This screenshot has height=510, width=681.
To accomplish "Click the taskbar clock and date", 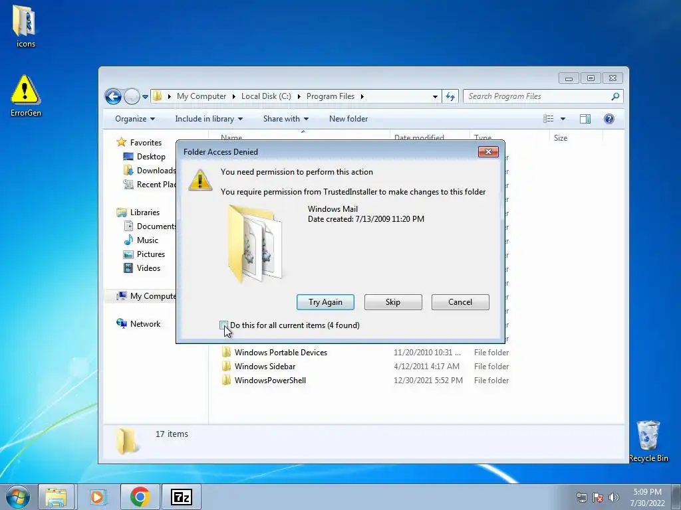I will [x=647, y=497].
